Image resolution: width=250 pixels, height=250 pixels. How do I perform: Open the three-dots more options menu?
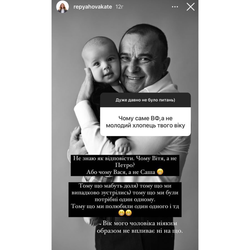[175, 7]
